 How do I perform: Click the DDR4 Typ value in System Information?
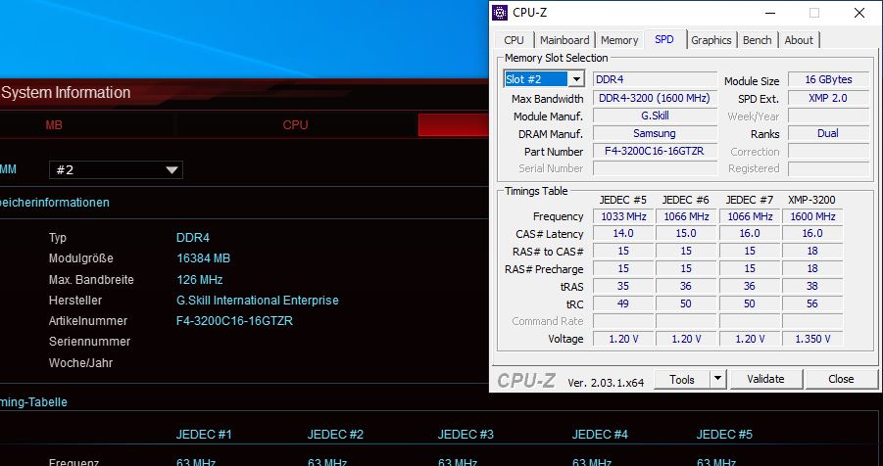(193, 238)
